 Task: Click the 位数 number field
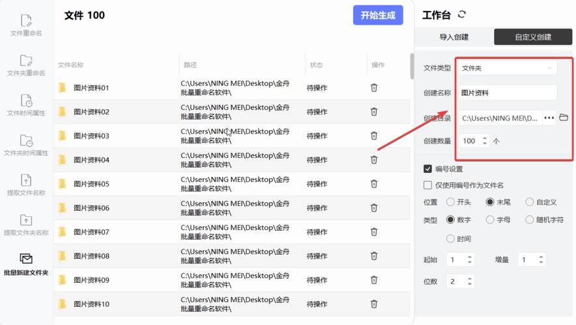pyautogui.click(x=460, y=281)
